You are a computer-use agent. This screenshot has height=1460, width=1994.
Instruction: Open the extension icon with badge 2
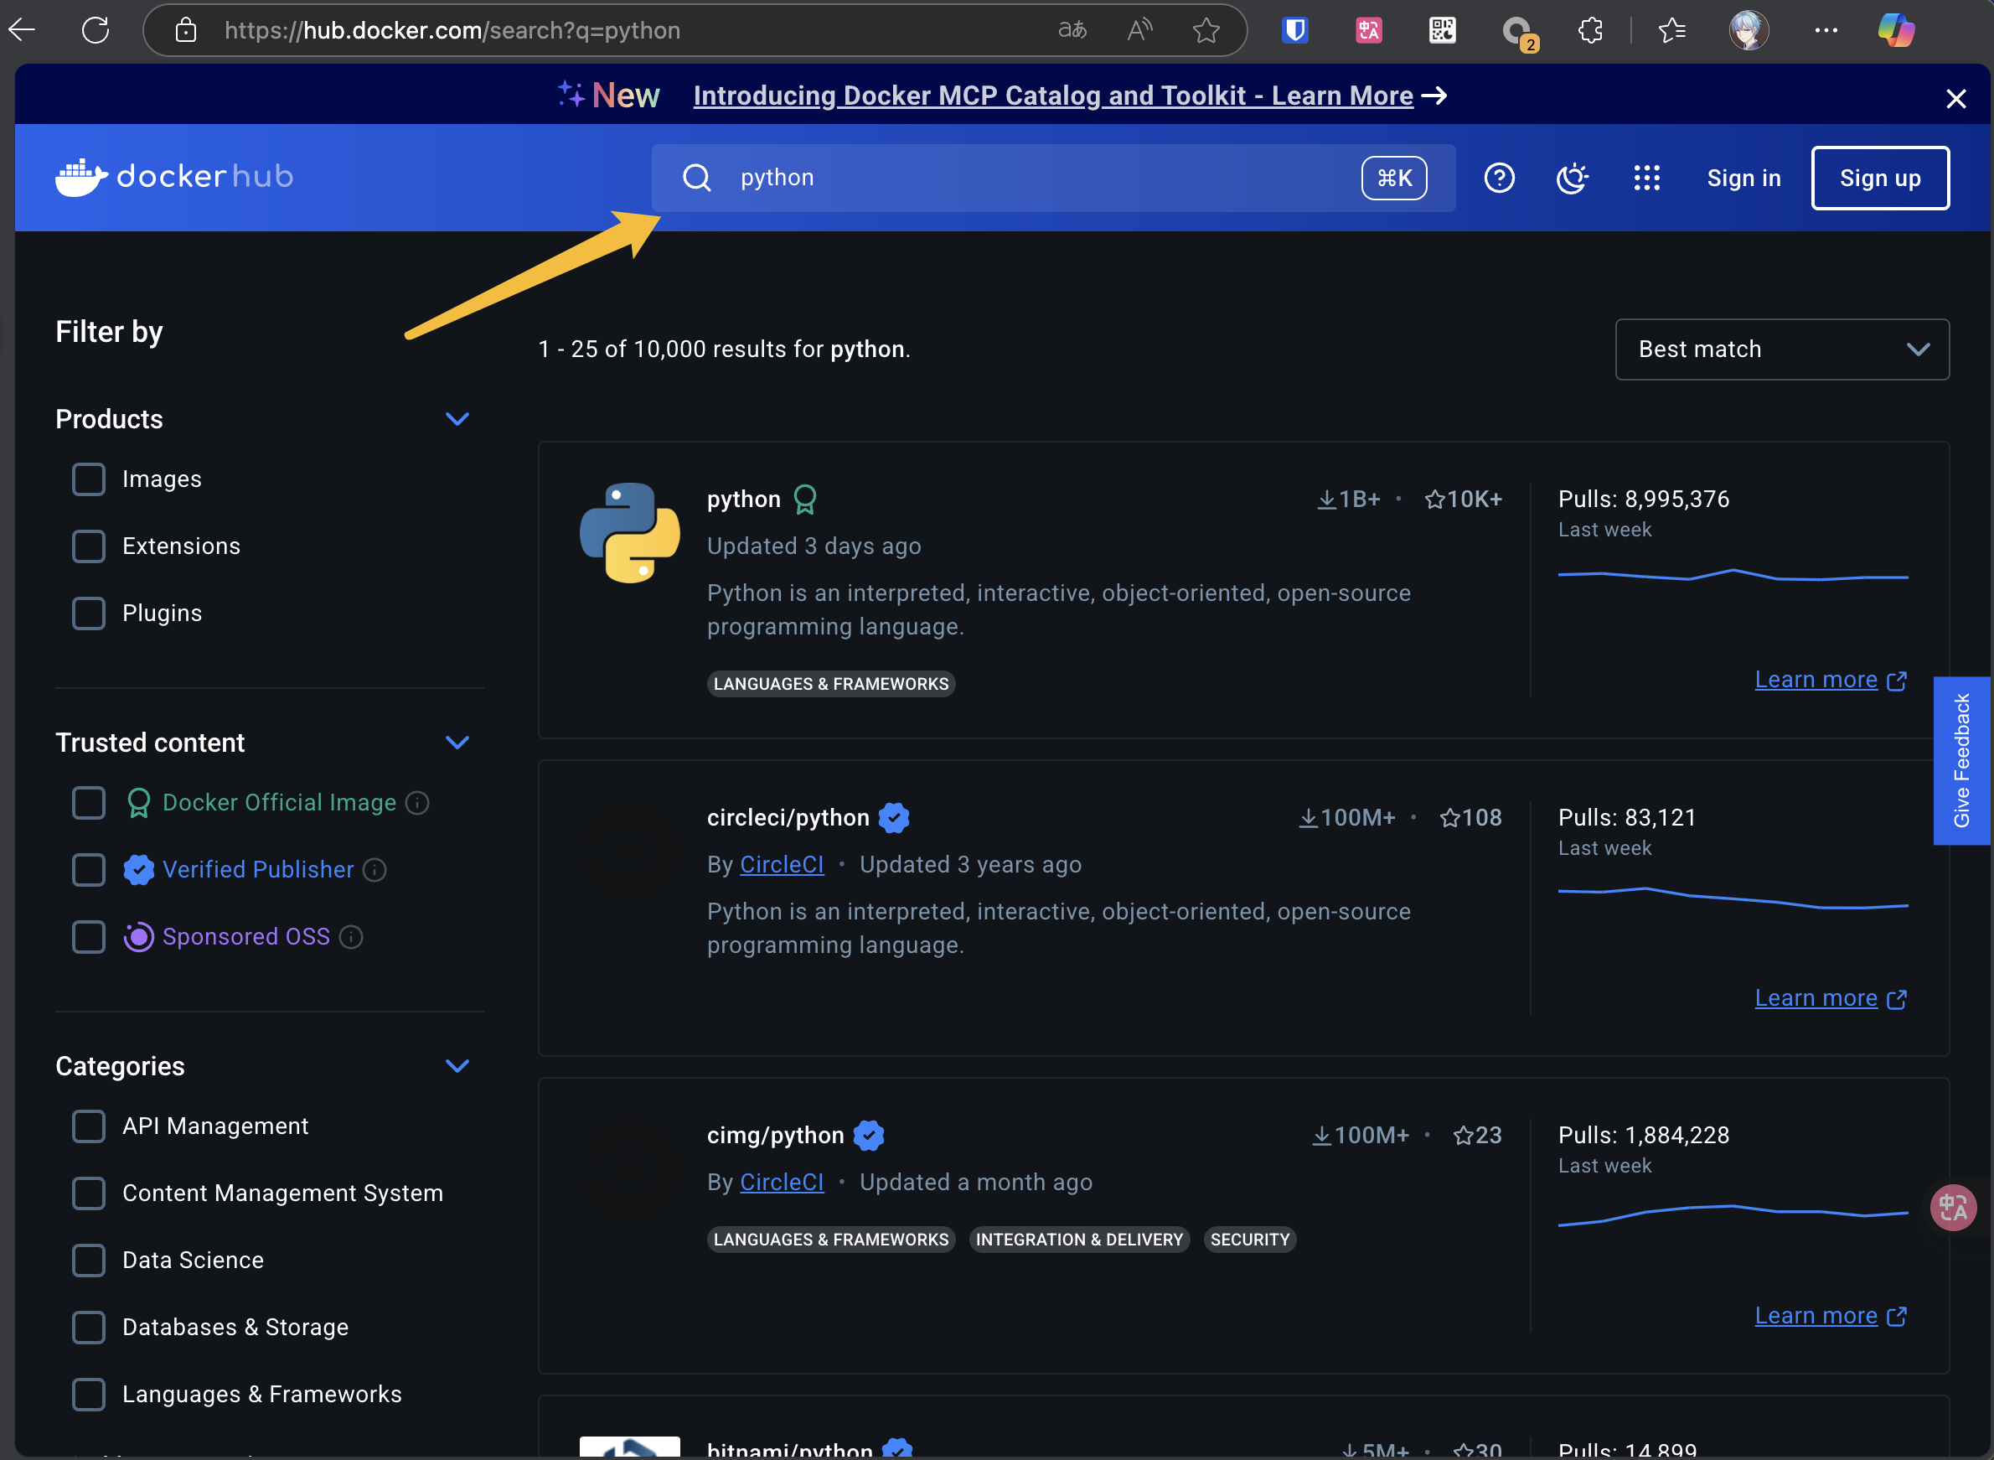pos(1519,33)
